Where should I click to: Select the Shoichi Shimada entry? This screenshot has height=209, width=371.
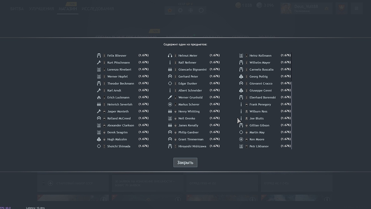coord(119,147)
